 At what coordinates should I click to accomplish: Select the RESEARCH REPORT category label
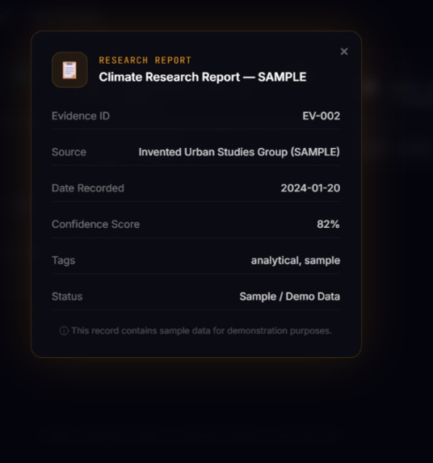pyautogui.click(x=145, y=61)
